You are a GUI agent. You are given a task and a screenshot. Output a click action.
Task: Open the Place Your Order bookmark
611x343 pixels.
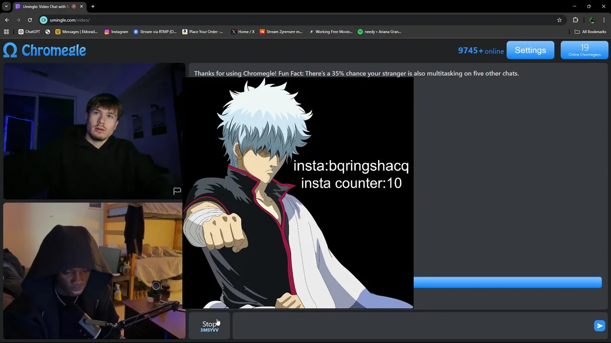click(202, 32)
